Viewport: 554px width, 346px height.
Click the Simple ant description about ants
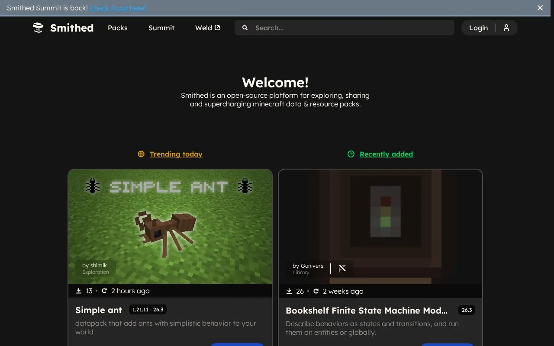pyautogui.click(x=166, y=327)
